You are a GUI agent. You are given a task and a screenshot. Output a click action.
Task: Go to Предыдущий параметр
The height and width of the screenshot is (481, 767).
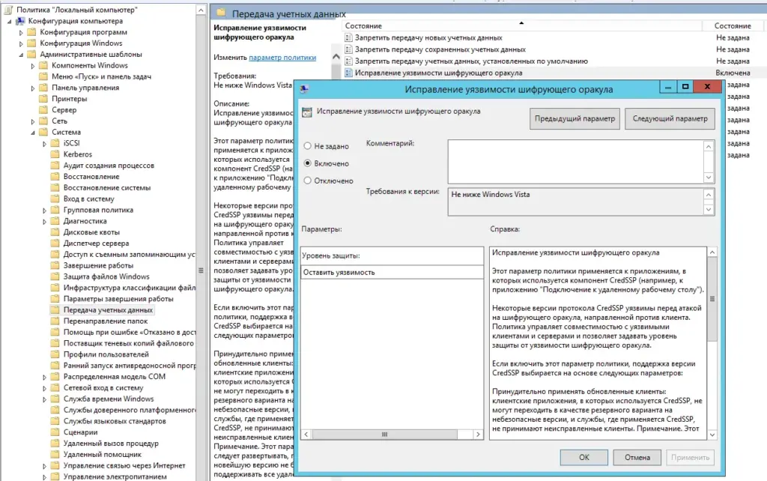(x=575, y=119)
